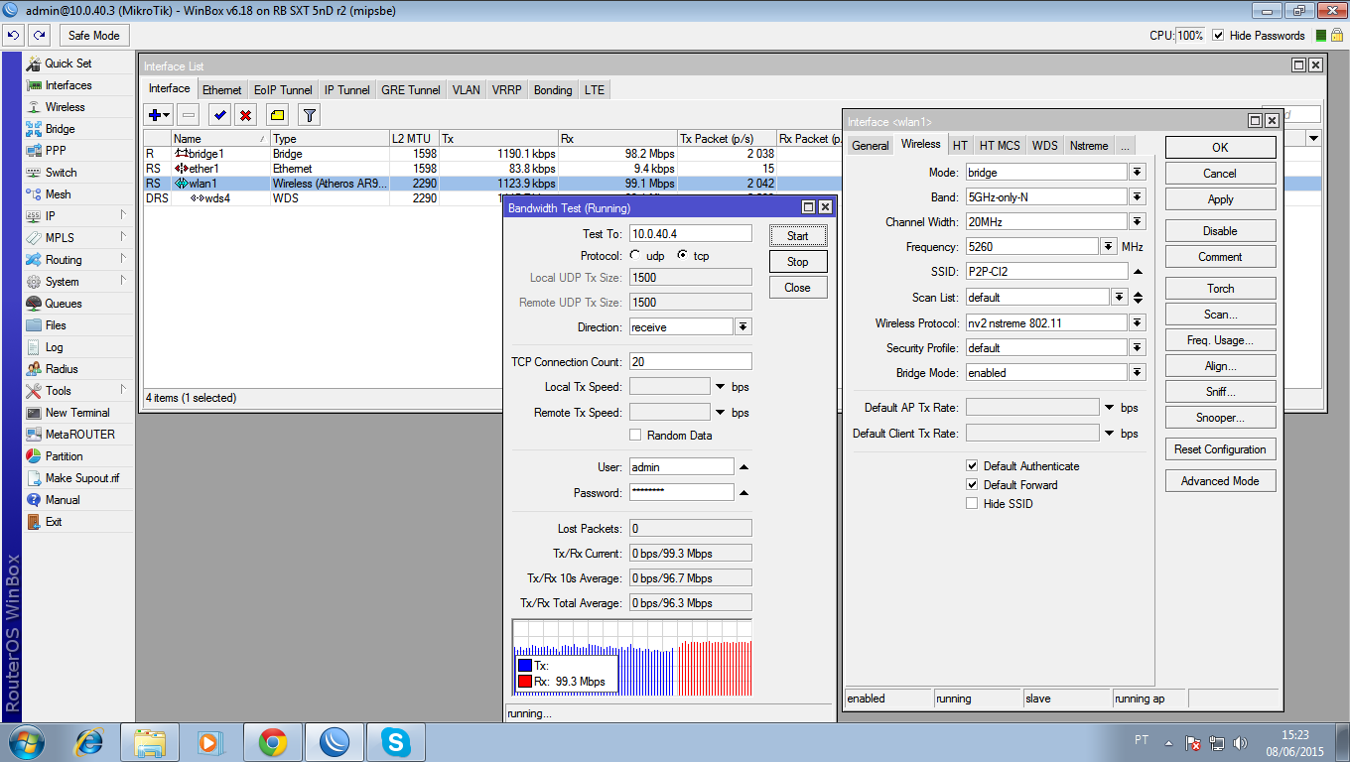Click the red X disable interface icon

coord(245,115)
